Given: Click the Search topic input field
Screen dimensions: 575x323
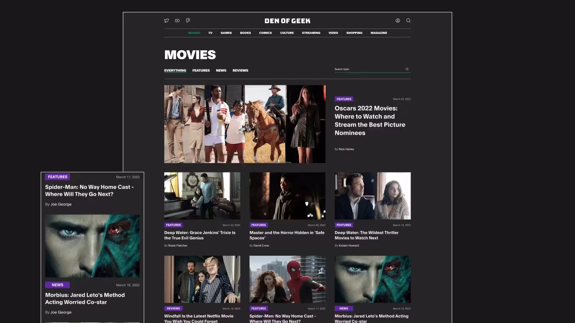Looking at the screenshot, I should (x=368, y=69).
